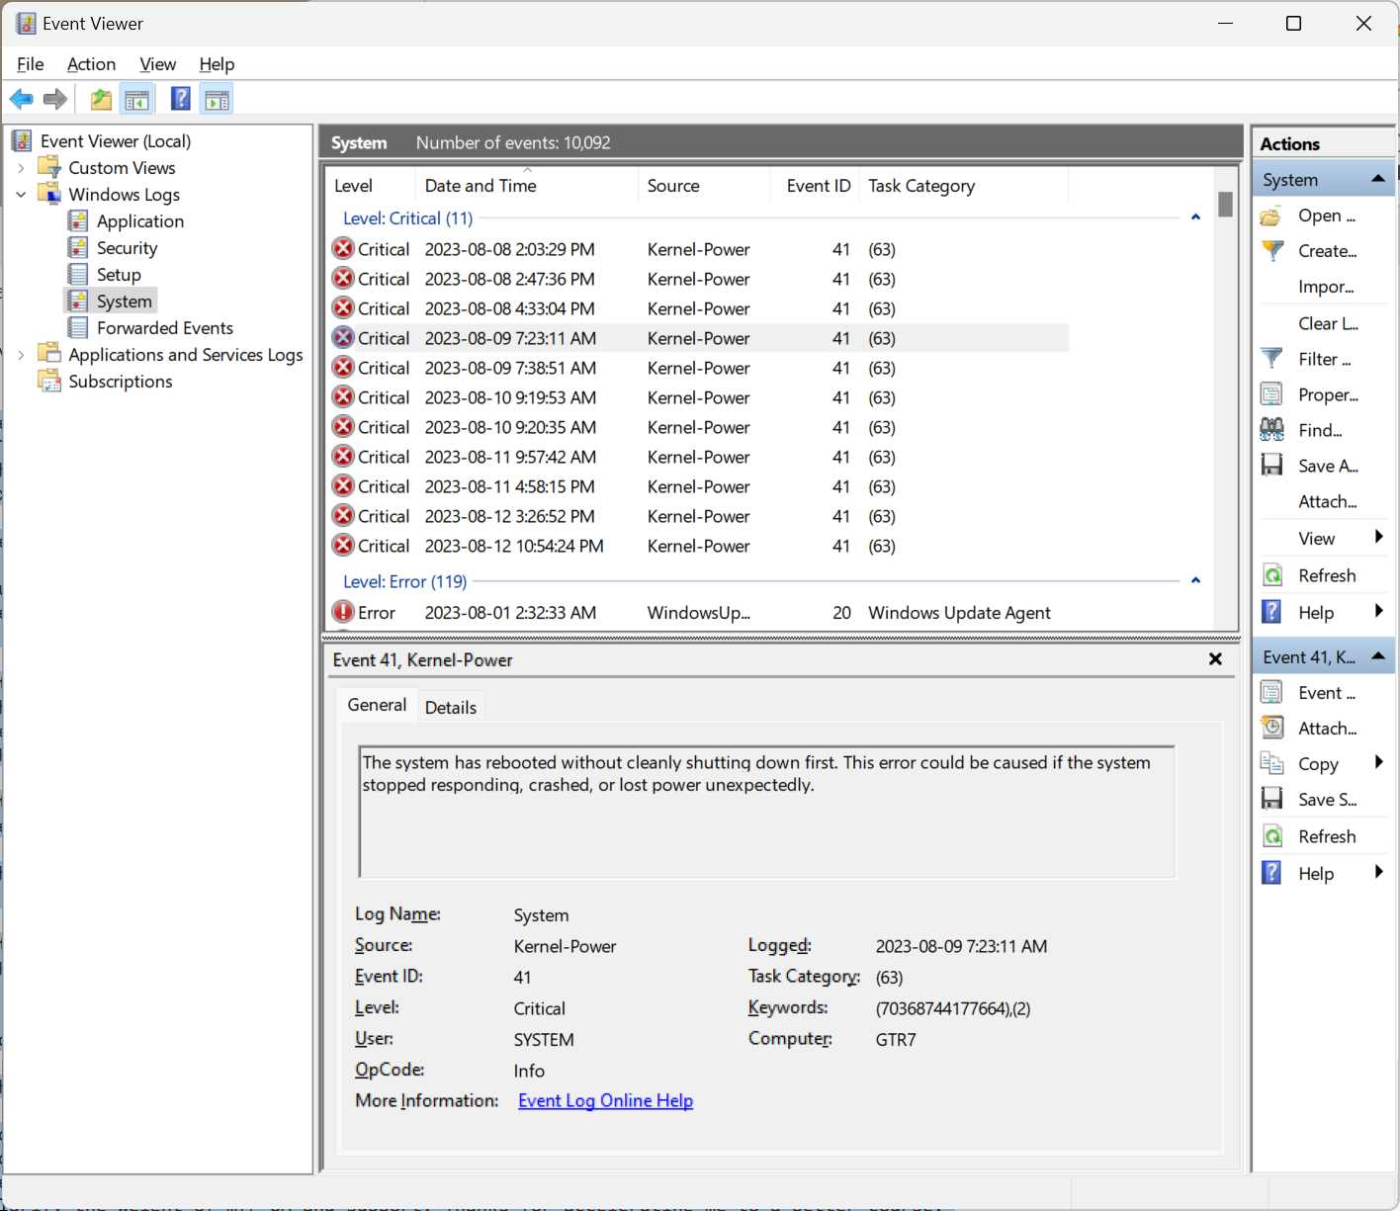Screen dimensions: 1400x1211
Task: Open the Action menu
Action: (x=91, y=63)
